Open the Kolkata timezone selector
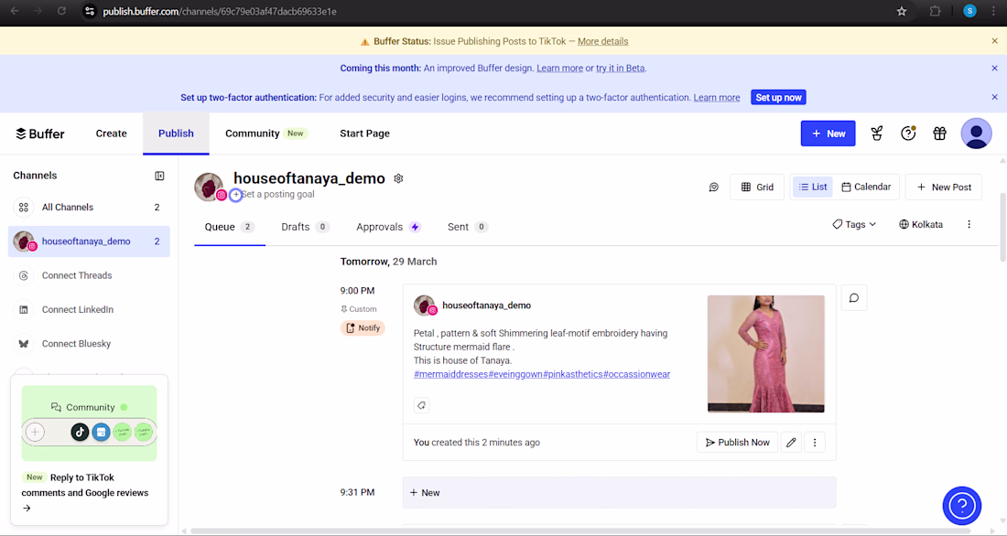The height and width of the screenshot is (536, 1007). pos(921,225)
